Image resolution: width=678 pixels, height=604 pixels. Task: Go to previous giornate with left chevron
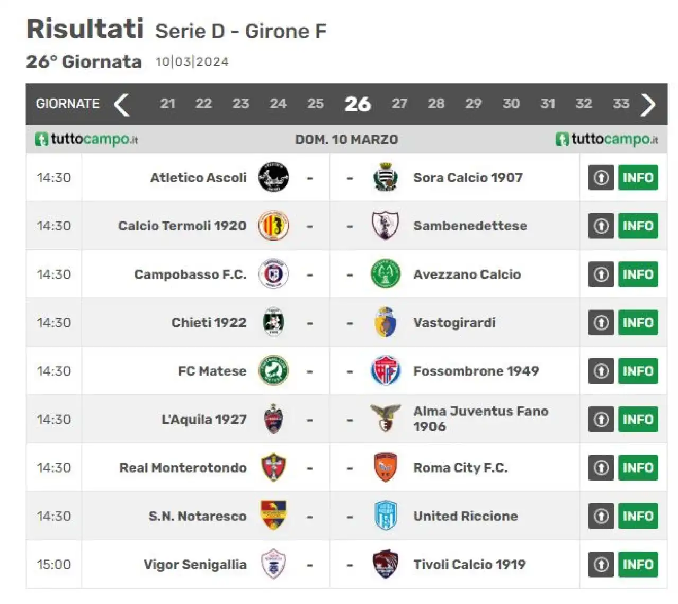coord(122,104)
